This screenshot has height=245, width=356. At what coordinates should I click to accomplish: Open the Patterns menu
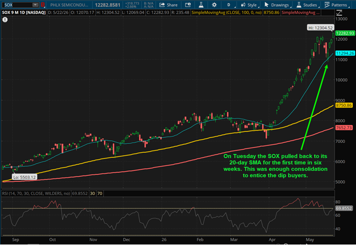point(337,5)
